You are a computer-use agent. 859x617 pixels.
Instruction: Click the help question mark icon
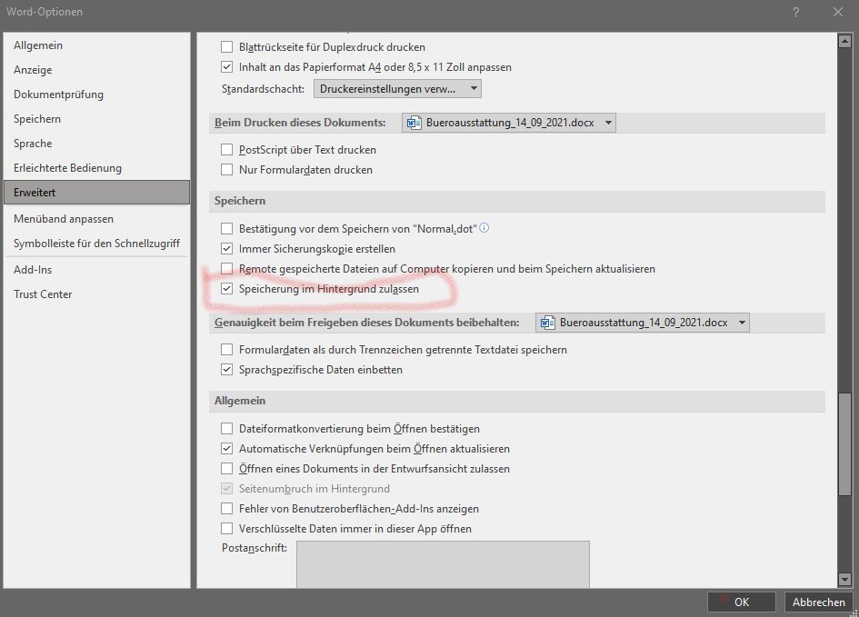796,12
